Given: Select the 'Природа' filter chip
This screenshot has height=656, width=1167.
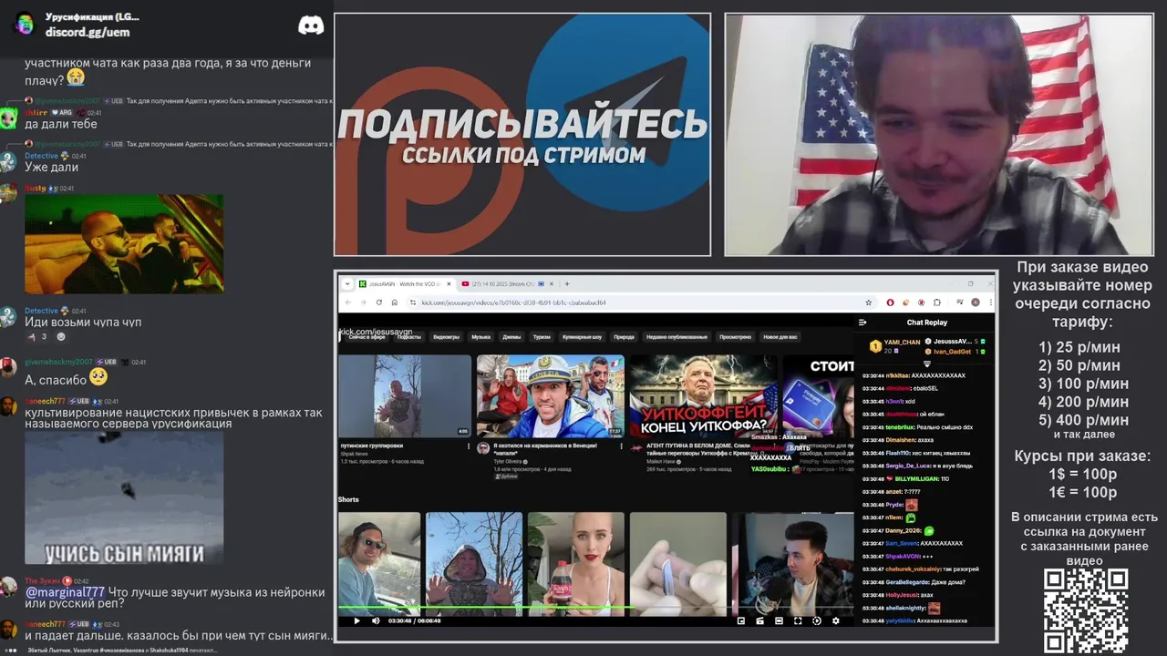Looking at the screenshot, I should 625,337.
